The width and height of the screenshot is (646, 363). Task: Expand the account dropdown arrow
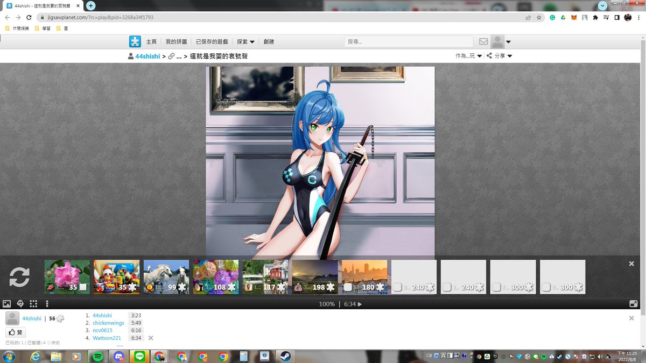(x=508, y=42)
